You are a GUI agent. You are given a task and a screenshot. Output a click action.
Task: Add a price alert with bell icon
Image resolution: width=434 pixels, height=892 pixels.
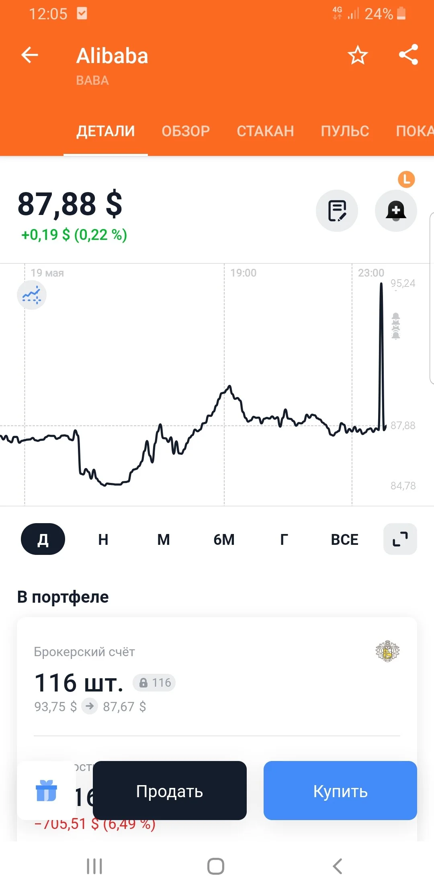tap(396, 211)
